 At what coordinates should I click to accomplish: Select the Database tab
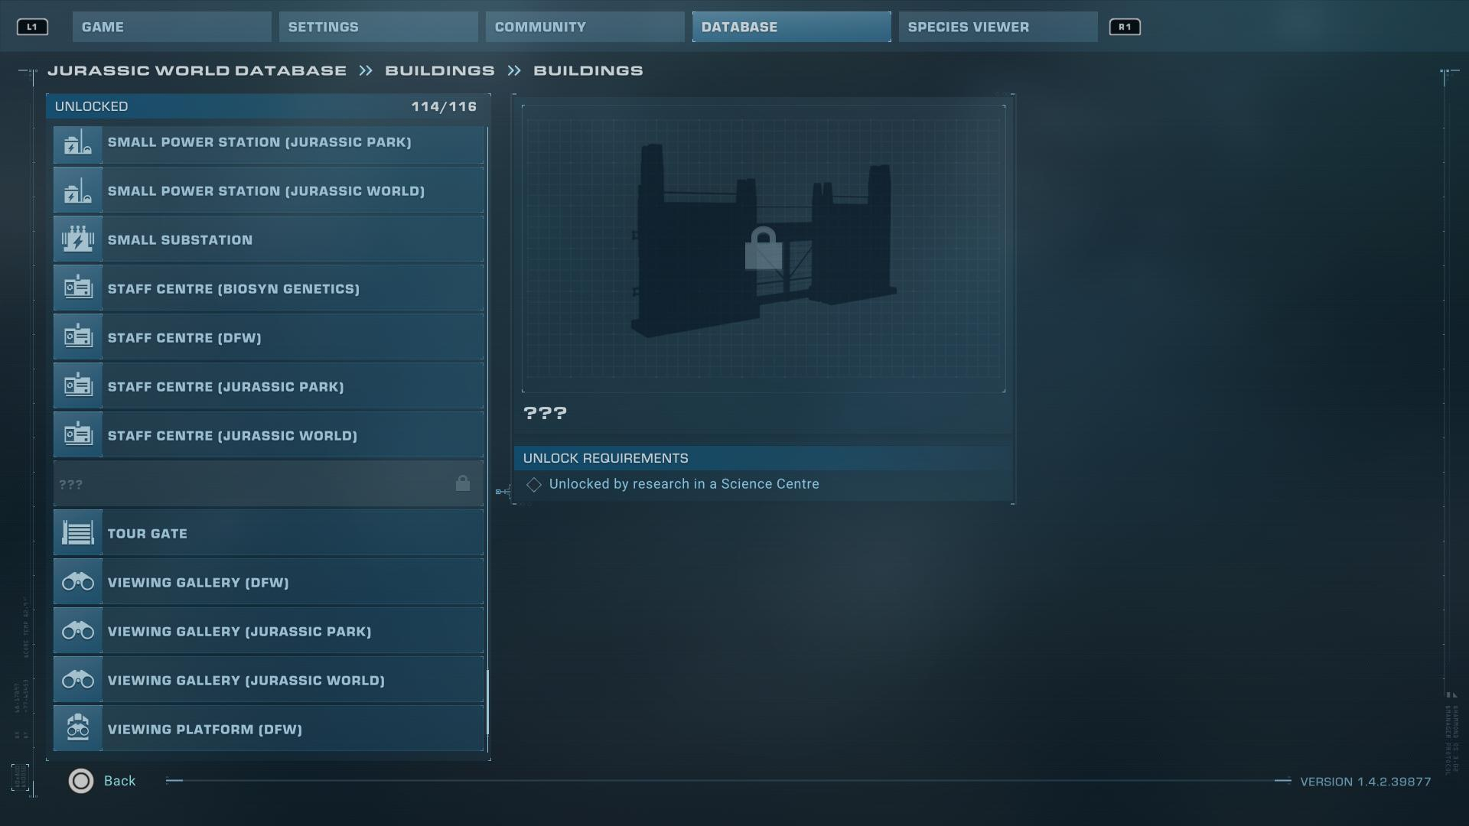click(x=792, y=27)
